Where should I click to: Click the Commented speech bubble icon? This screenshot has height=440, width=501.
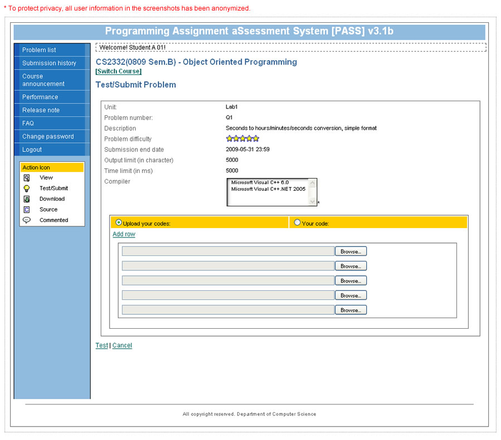(x=26, y=220)
